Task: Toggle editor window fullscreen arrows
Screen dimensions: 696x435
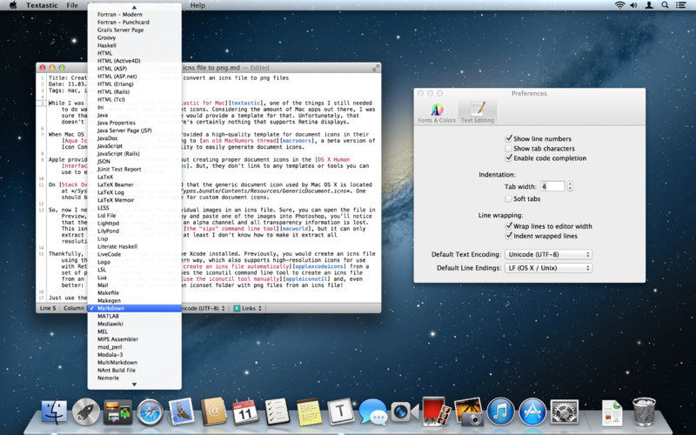Action: (x=376, y=68)
